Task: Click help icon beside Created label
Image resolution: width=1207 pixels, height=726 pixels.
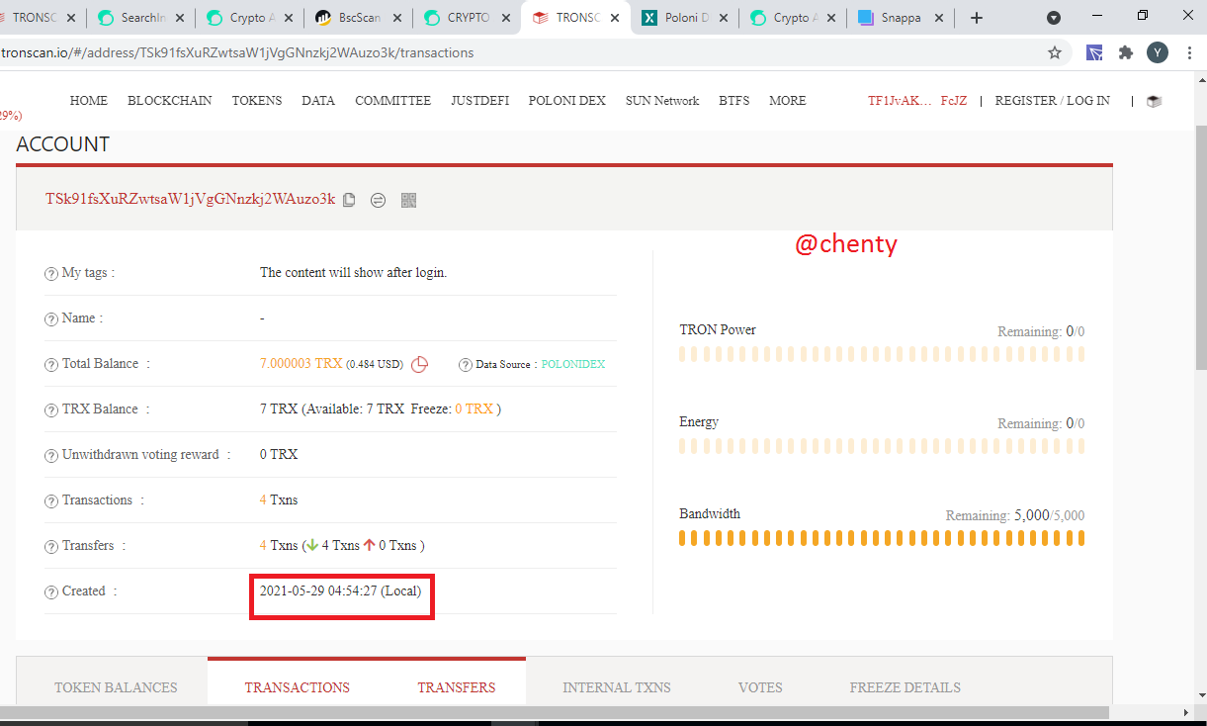Action: (51, 592)
